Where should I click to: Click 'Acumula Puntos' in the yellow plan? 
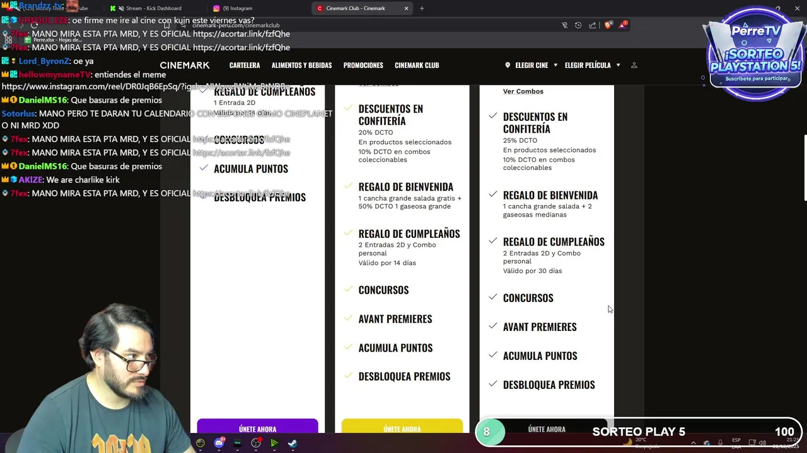pyautogui.click(x=395, y=348)
